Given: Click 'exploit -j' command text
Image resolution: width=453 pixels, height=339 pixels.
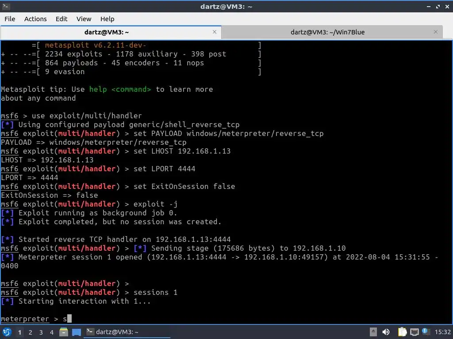Looking at the screenshot, I should pyautogui.click(x=155, y=204).
